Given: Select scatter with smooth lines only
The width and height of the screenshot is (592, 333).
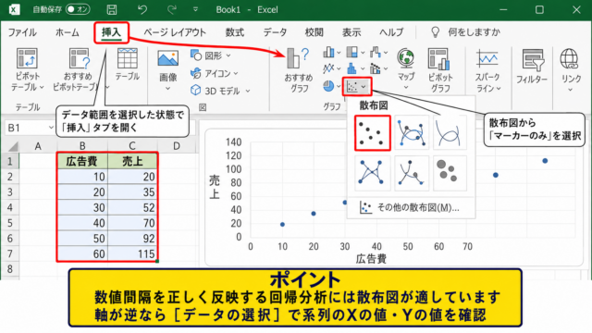Looking at the screenshot, I should pyautogui.click(x=450, y=133).
